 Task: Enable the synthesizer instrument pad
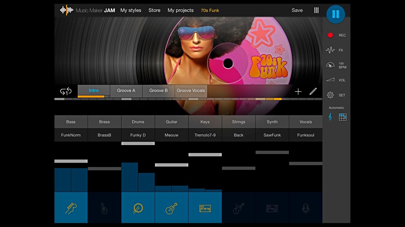272,207
